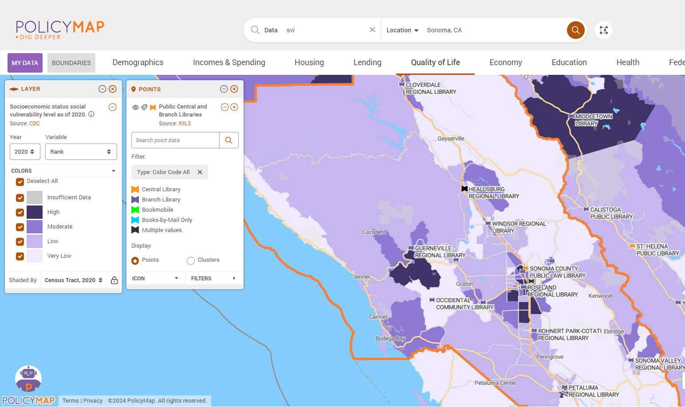Click the Cloverdale Regional Library marker

402,84
